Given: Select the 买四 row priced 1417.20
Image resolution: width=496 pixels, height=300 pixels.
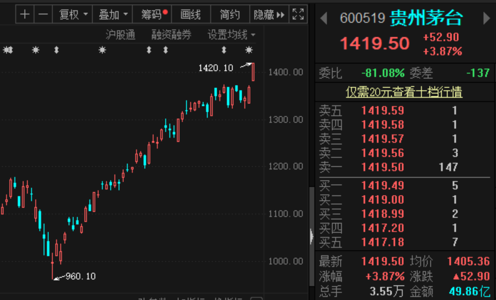Looking at the screenshot, I should pos(404,228).
